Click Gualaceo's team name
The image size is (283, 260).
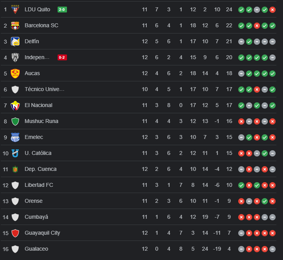36,249
